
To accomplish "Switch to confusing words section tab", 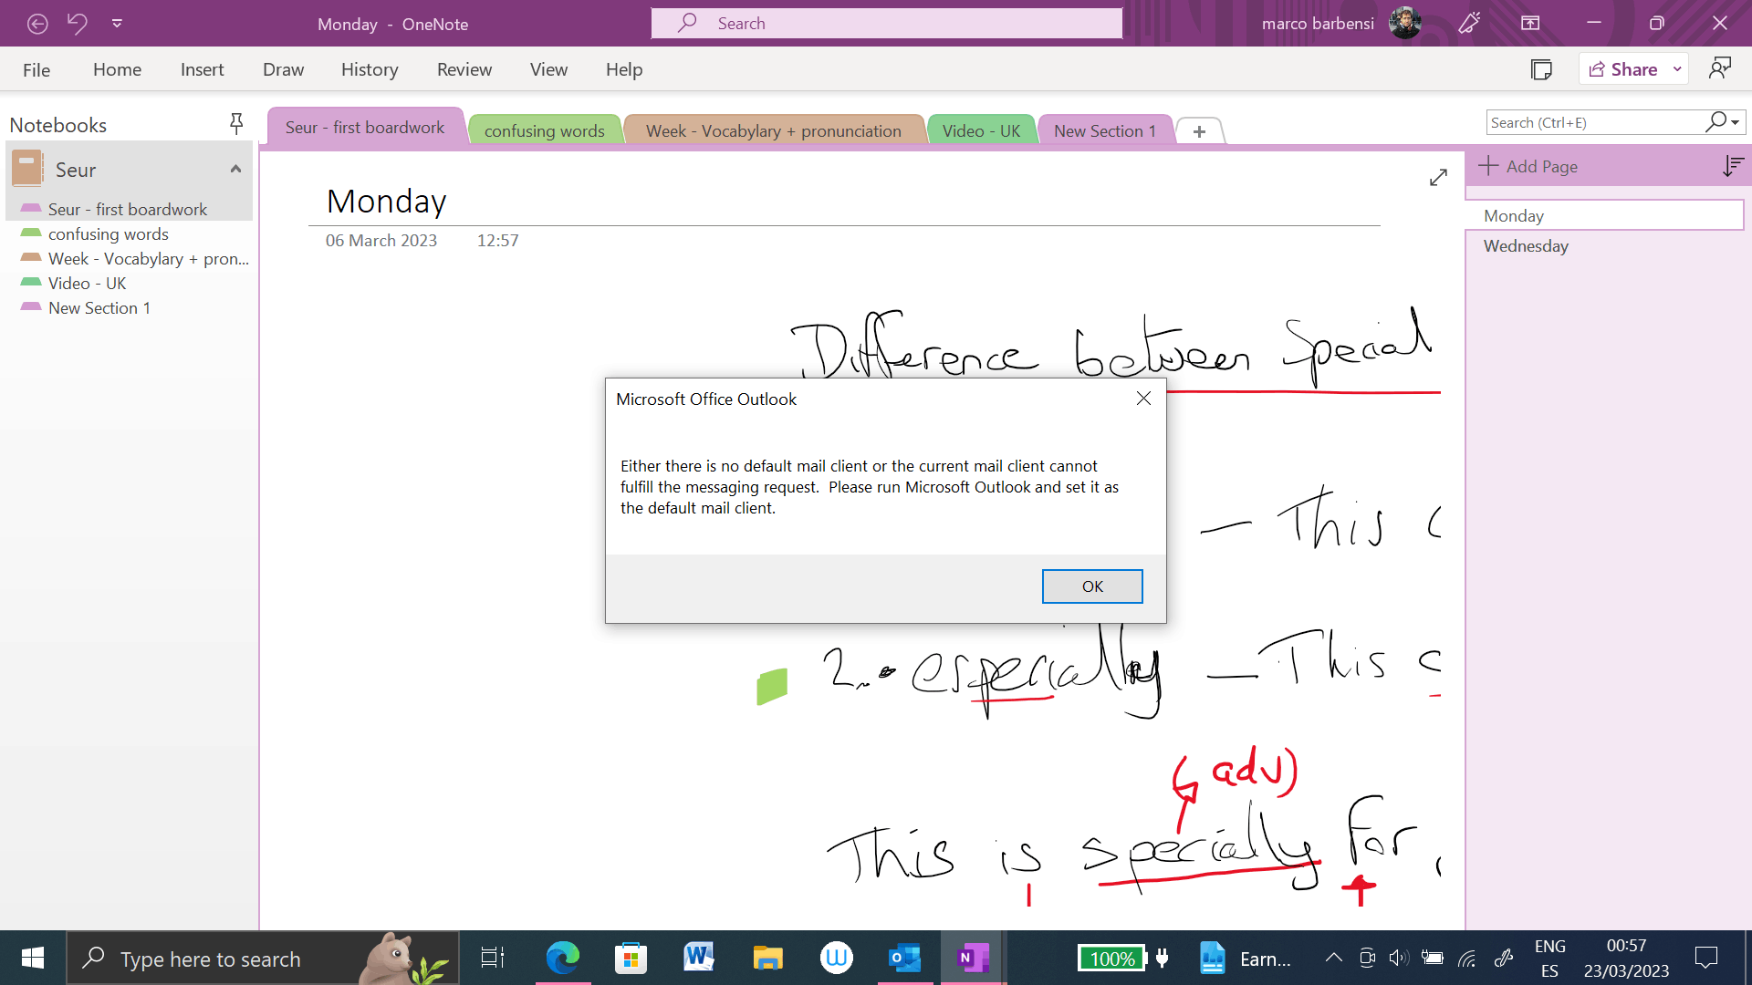I will [544, 131].
